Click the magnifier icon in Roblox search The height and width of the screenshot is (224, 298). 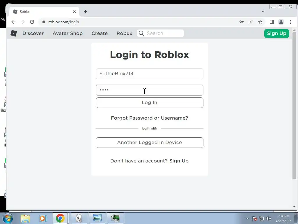tap(141, 33)
